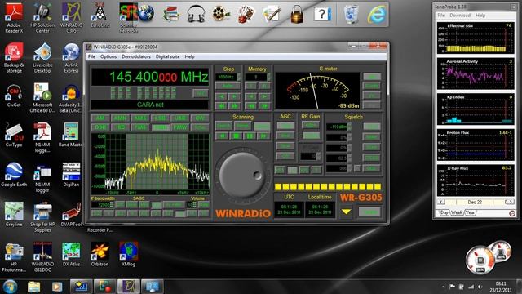Image resolution: width=522 pixels, height=294 pixels.
Task: Open the Step size dropdown
Action: pos(239,77)
